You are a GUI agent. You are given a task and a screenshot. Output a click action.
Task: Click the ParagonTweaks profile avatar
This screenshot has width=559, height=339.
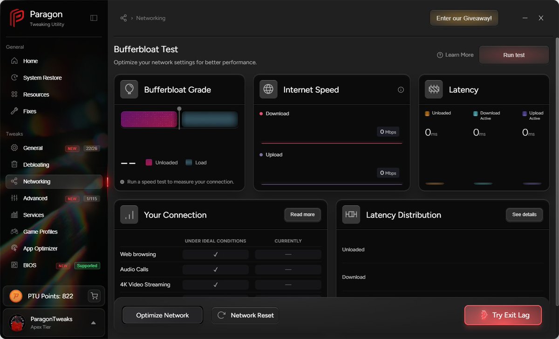click(x=17, y=323)
